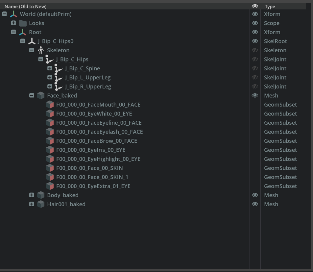Sort by the Name (Old to New) header
Viewport: 313px width, 272px height.
[x=25, y=6]
